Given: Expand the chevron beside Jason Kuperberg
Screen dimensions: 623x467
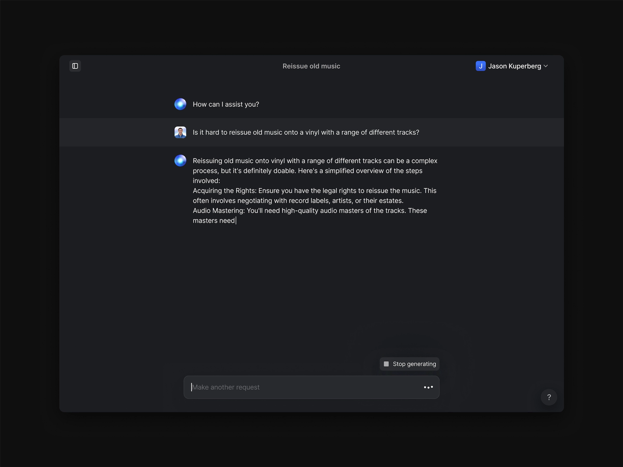Looking at the screenshot, I should [546, 66].
